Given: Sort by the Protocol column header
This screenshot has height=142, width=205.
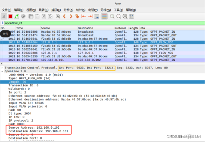Looking at the screenshot, I should pos(121,28).
